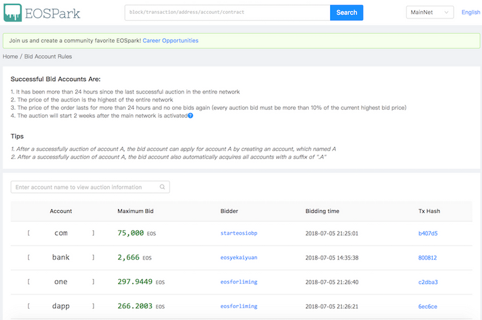482x320 pixels.
Task: Go to Home in breadcrumb
Action: point(10,56)
